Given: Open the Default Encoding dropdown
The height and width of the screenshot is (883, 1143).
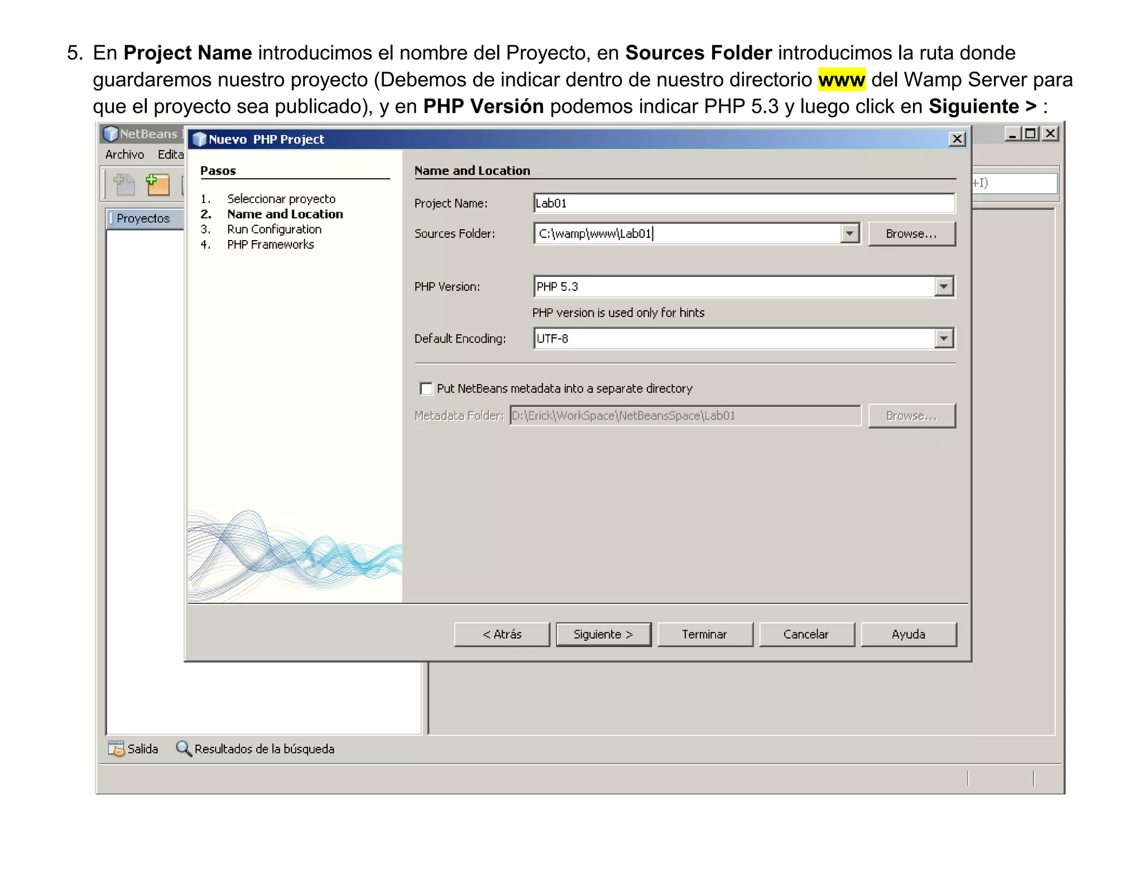Looking at the screenshot, I should [x=943, y=338].
